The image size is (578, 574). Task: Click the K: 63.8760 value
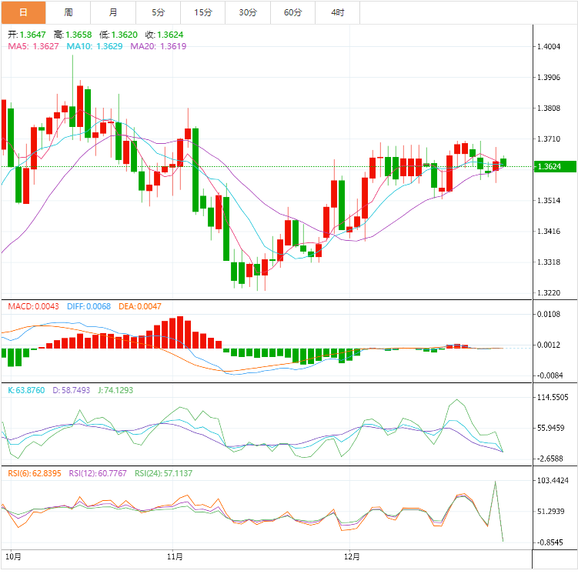tap(26, 390)
